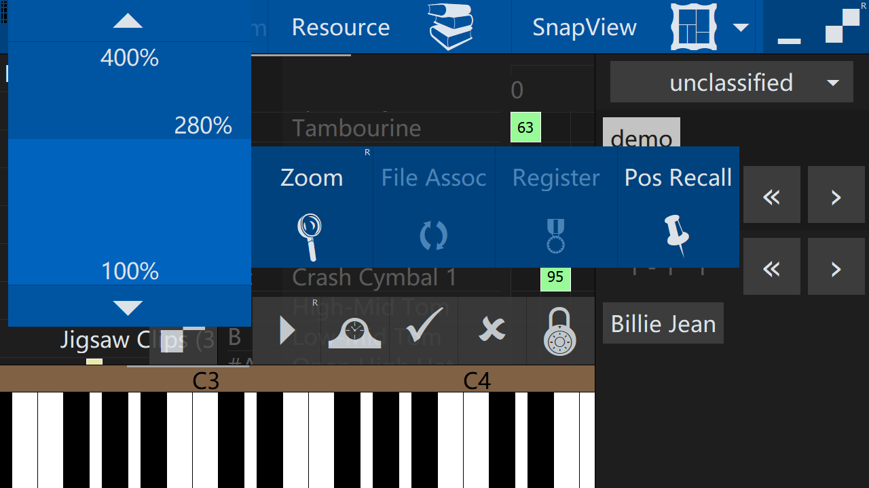The height and width of the screenshot is (488, 869).
Task: Toggle the metronome icon
Action: [354, 332]
